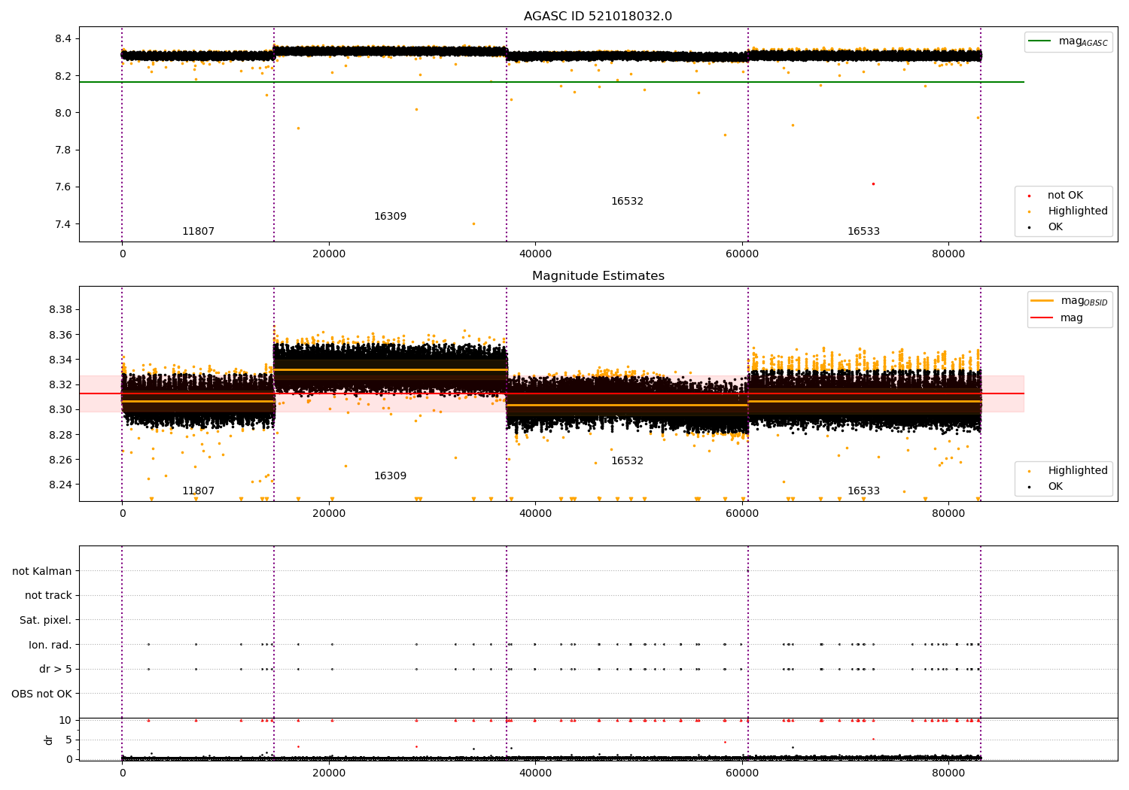Click the 40000 x-tick under the Magnitude Estimates plot

click(535, 514)
